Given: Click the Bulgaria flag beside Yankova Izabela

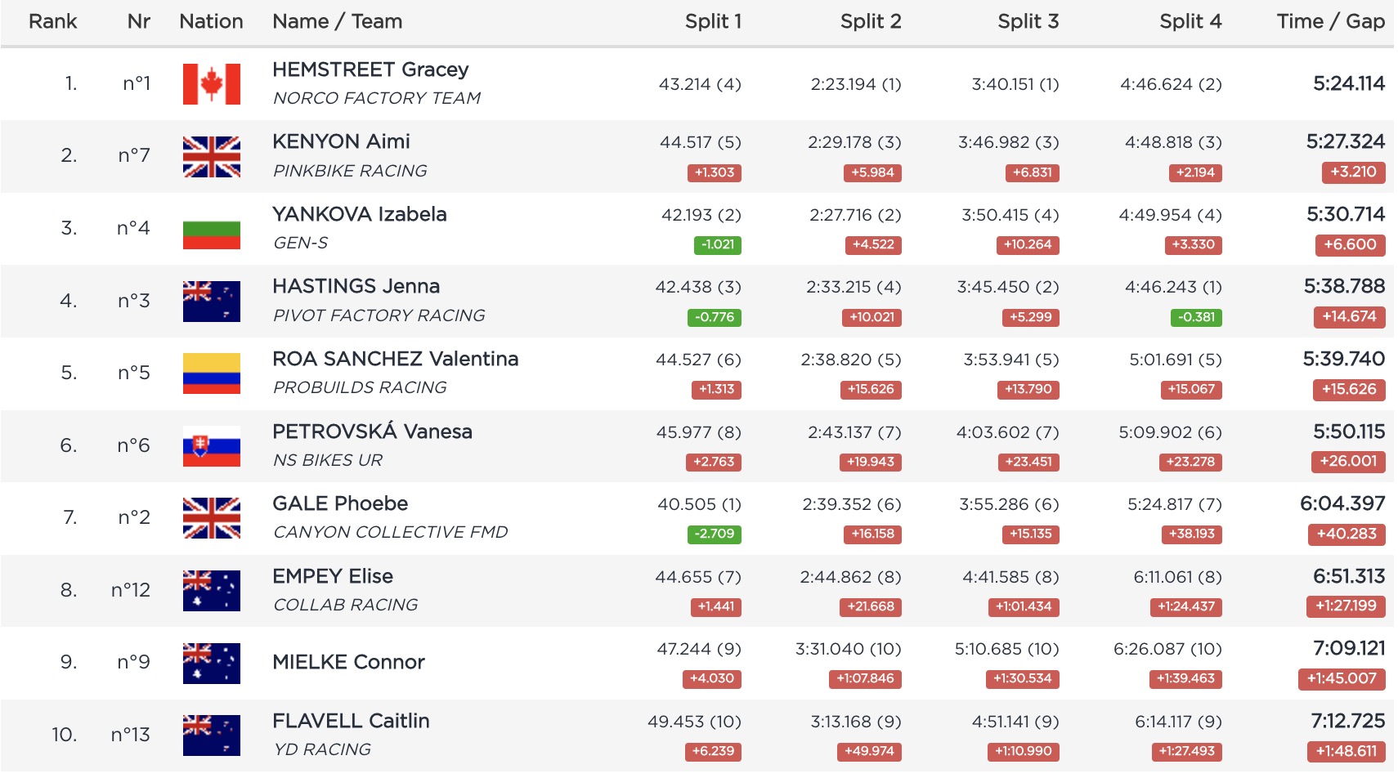Looking at the screenshot, I should 211,229.
